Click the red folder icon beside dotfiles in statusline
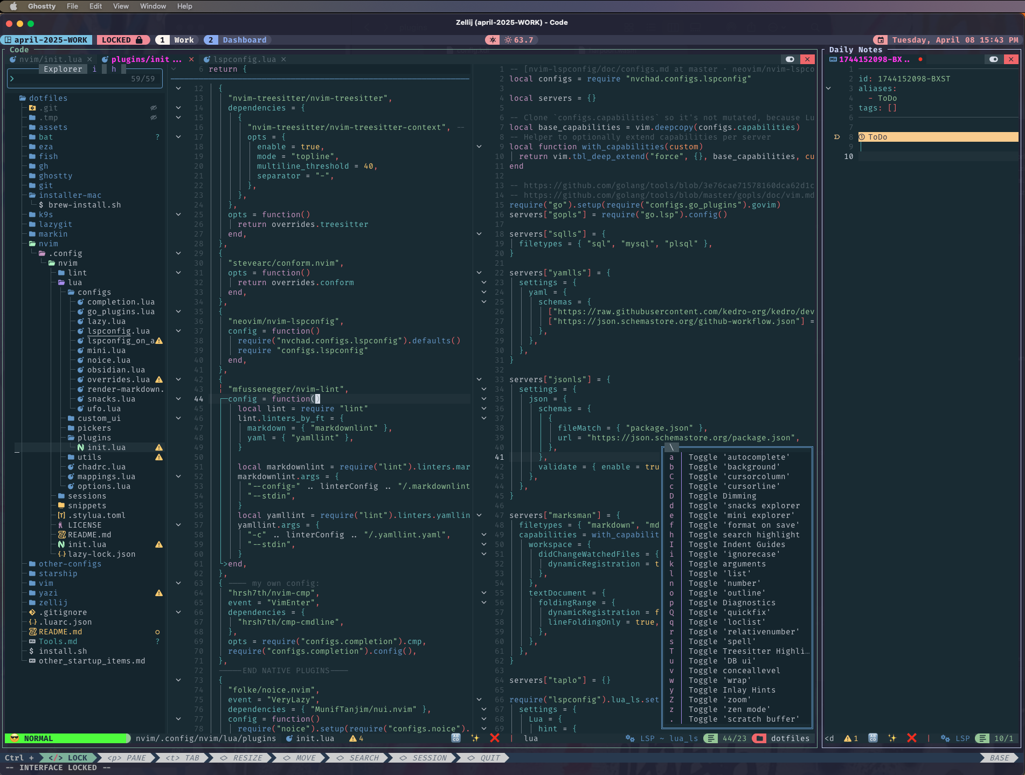The height and width of the screenshot is (775, 1025). pos(760,738)
